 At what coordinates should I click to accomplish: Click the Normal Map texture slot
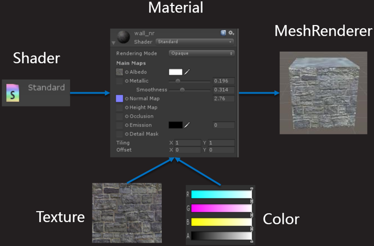(120, 99)
